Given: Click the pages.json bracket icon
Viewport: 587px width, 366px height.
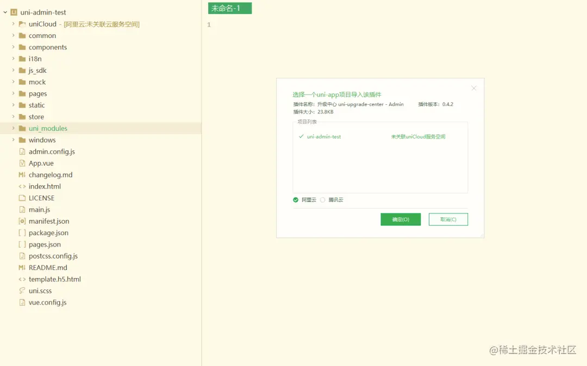Looking at the screenshot, I should click(x=22, y=244).
